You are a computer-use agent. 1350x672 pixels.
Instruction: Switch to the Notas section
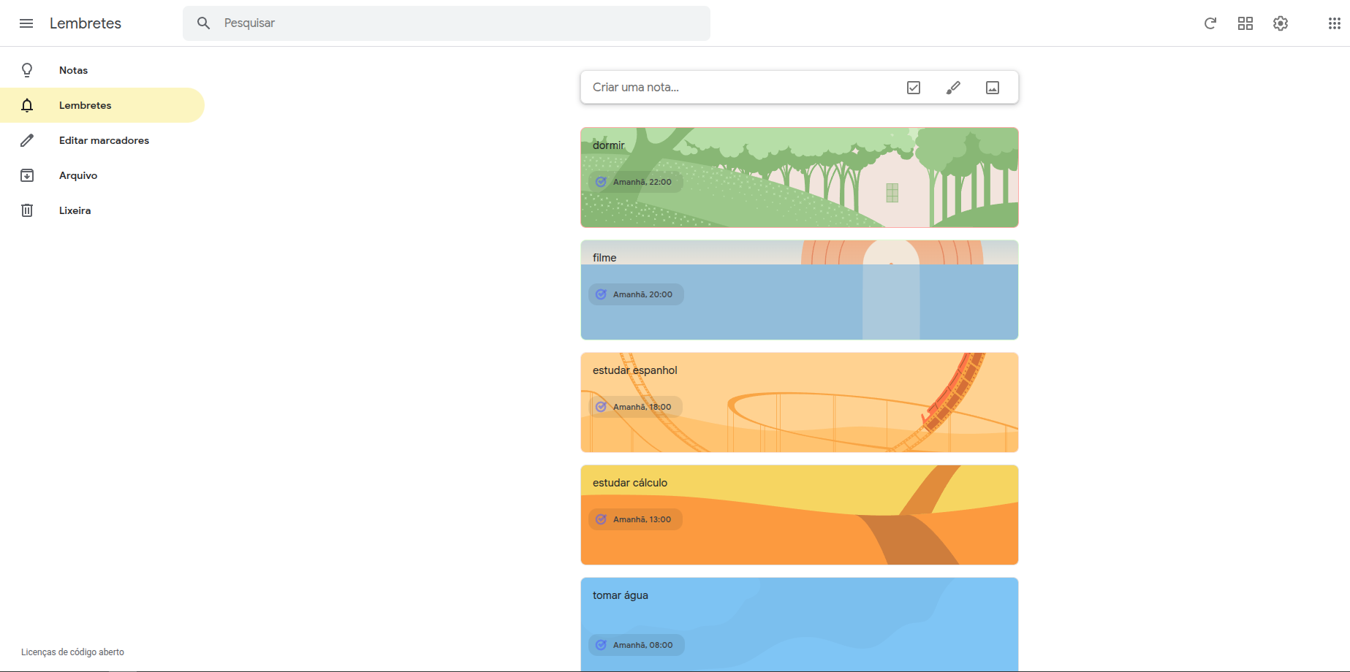tap(73, 69)
